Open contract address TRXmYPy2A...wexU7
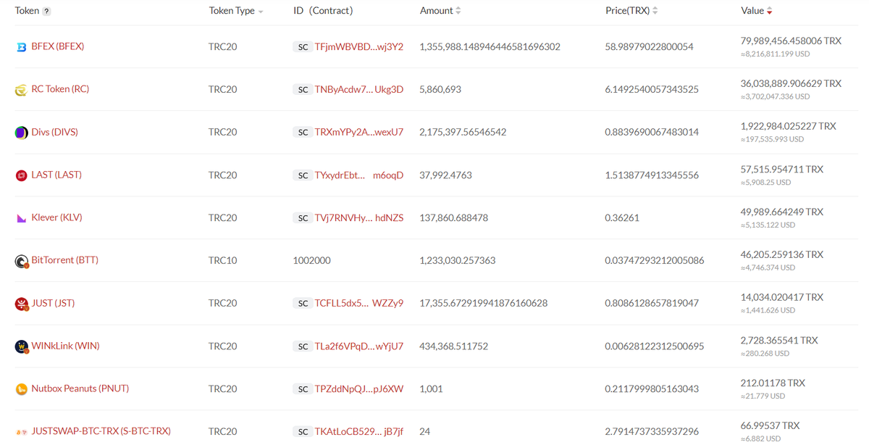The height and width of the screenshot is (445, 869). click(359, 132)
